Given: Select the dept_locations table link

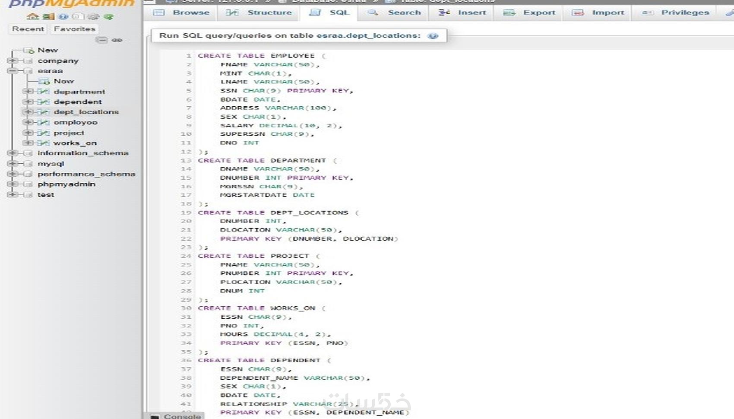Looking at the screenshot, I should (x=86, y=112).
